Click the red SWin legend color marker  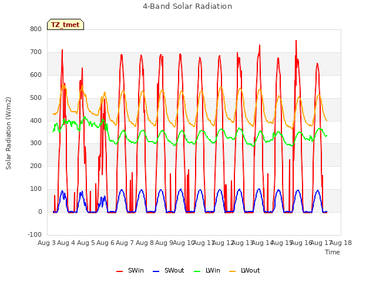click(x=119, y=271)
